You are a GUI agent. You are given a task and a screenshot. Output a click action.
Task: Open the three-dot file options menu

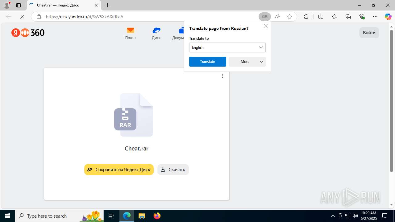pos(222,76)
